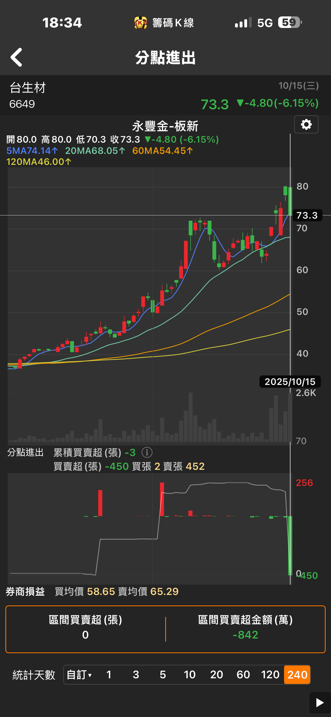Tap the 區間買賣超金額 summary box
331x717 pixels.
(245, 629)
